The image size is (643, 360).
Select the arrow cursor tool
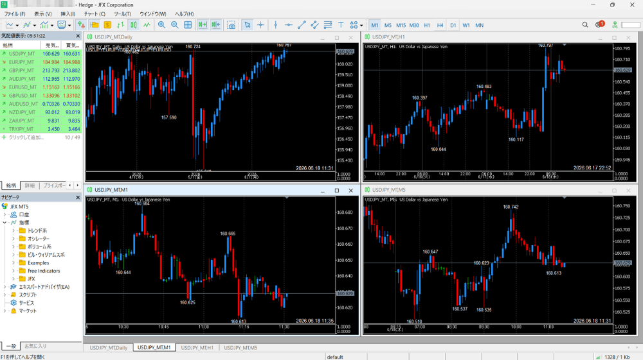(x=248, y=25)
